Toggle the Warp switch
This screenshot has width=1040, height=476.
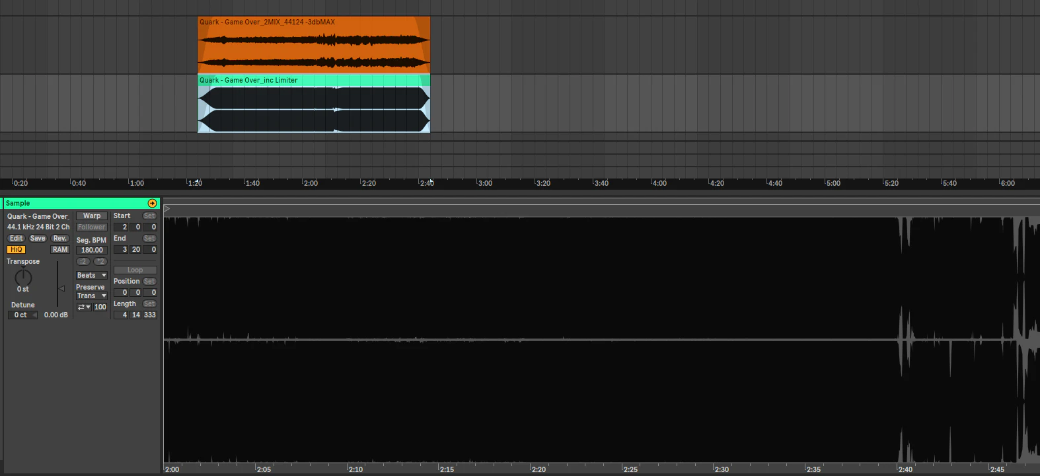point(92,216)
